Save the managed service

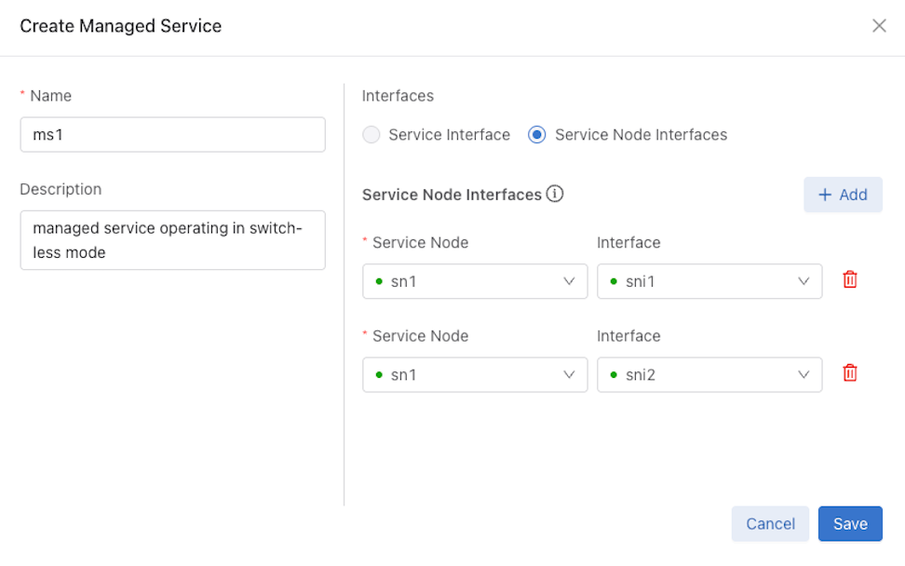[x=850, y=524]
